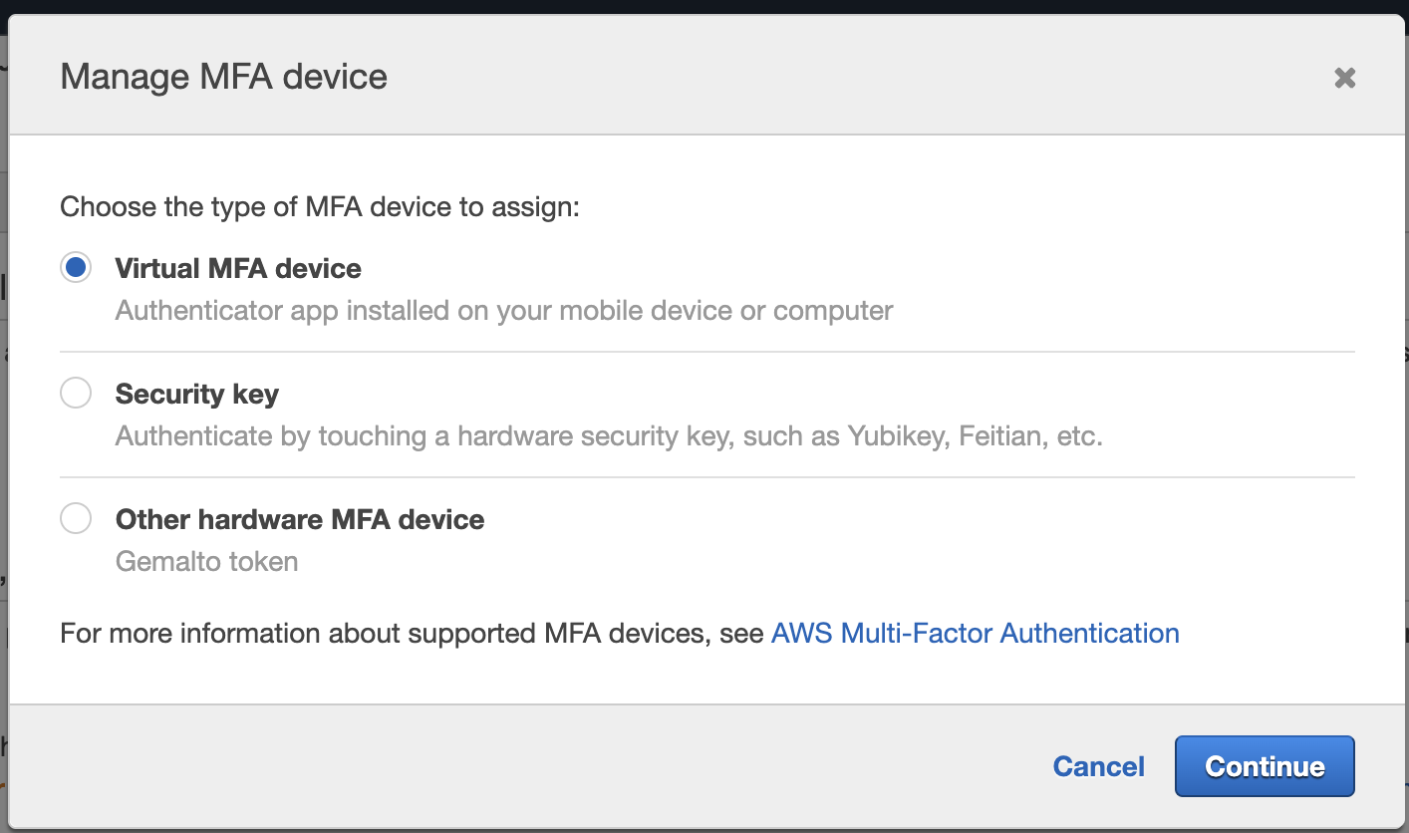Click the "For more information" sentence text
The width and height of the screenshot is (1409, 833).
click(412, 634)
